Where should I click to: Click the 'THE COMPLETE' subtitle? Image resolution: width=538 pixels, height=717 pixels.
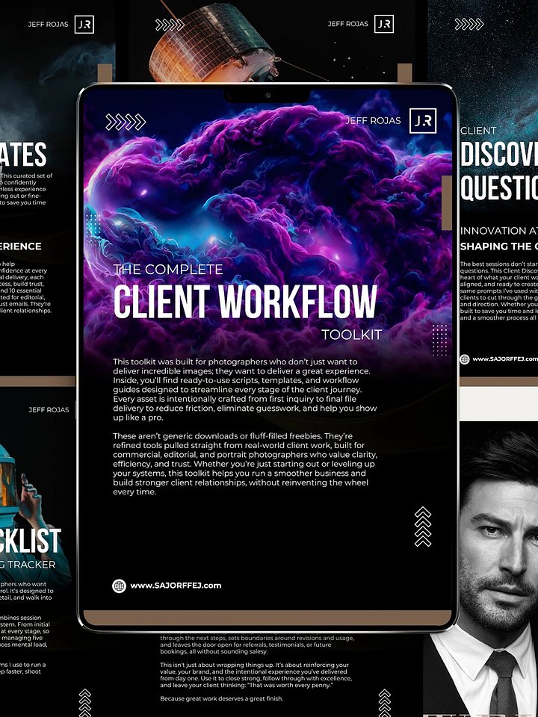168,269
